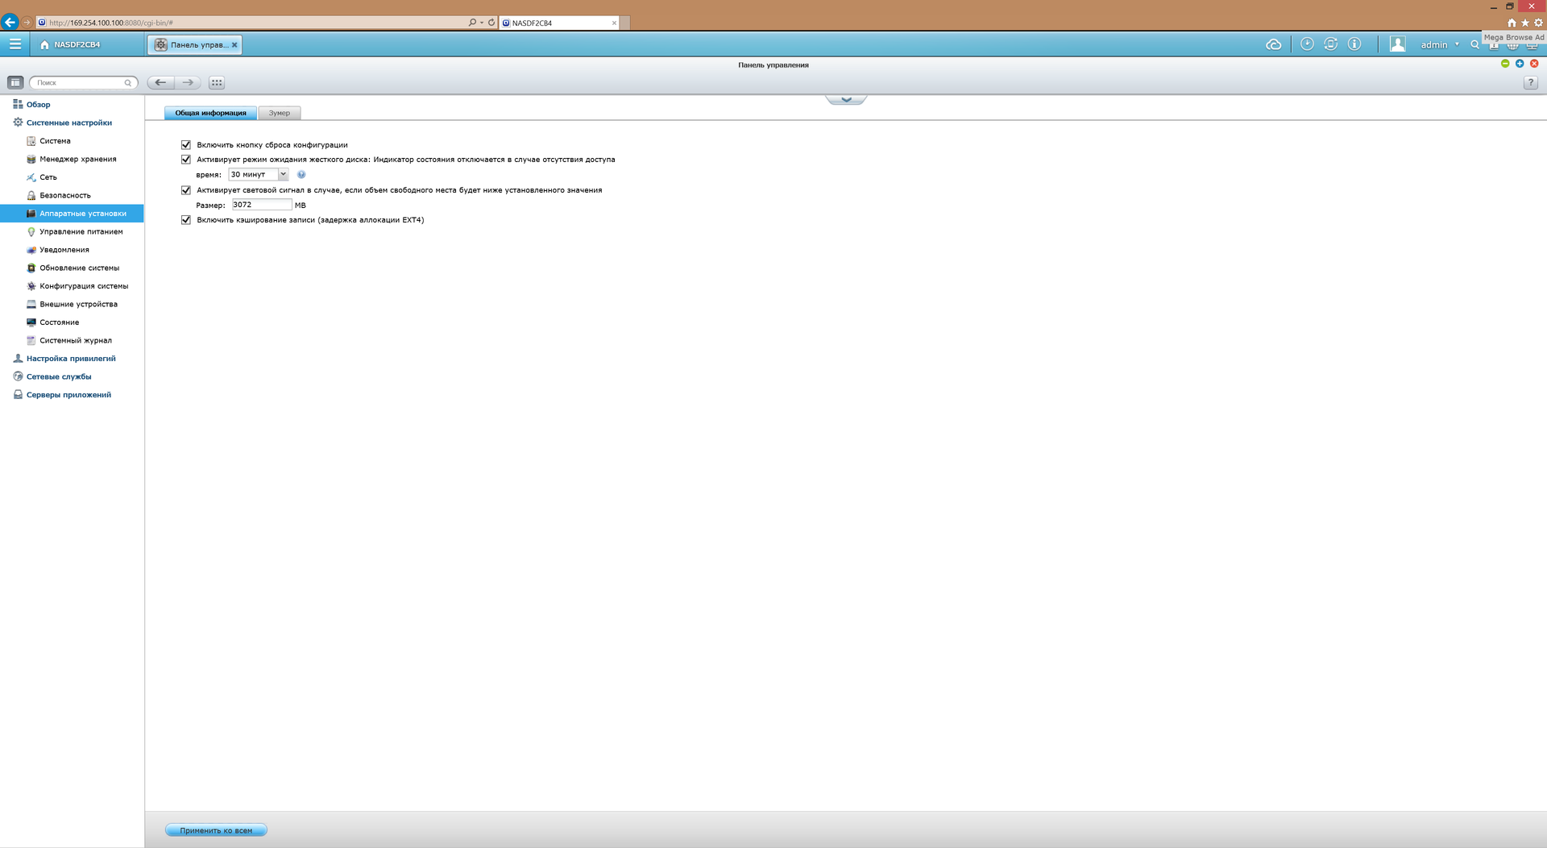This screenshot has width=1547, height=848.
Task: Toggle write caching EXT4 checkbox
Action: 186,220
